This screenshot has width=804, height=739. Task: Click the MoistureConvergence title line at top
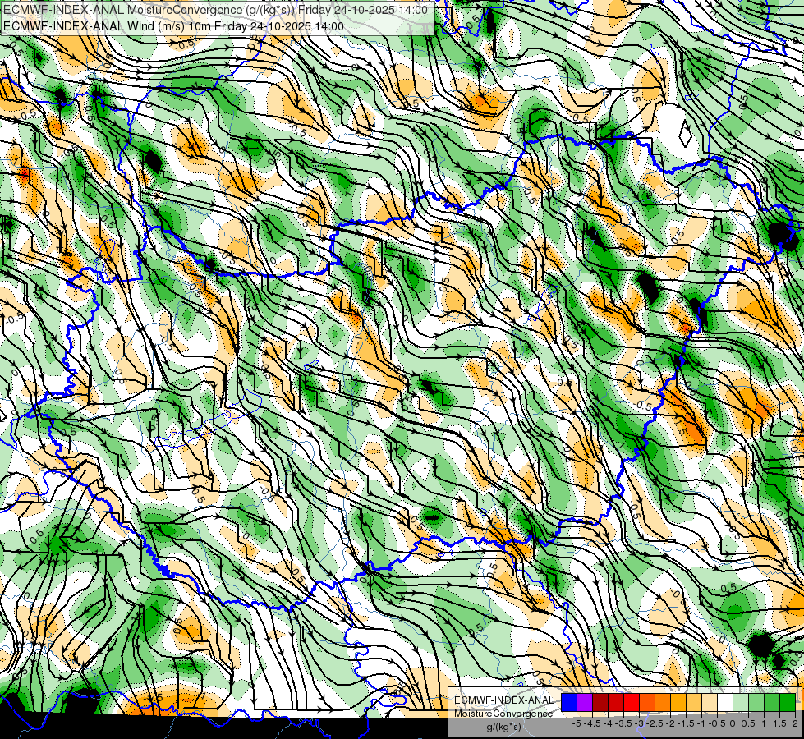tap(215, 10)
